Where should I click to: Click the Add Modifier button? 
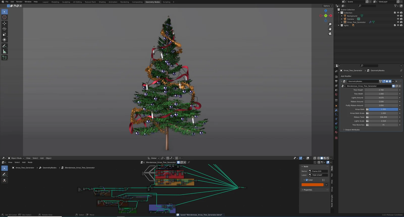346,76
